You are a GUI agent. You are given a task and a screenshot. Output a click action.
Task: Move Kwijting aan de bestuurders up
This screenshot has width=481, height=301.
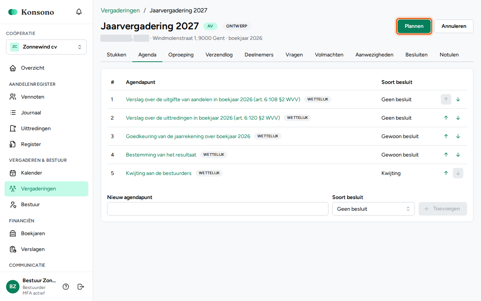pos(446,173)
